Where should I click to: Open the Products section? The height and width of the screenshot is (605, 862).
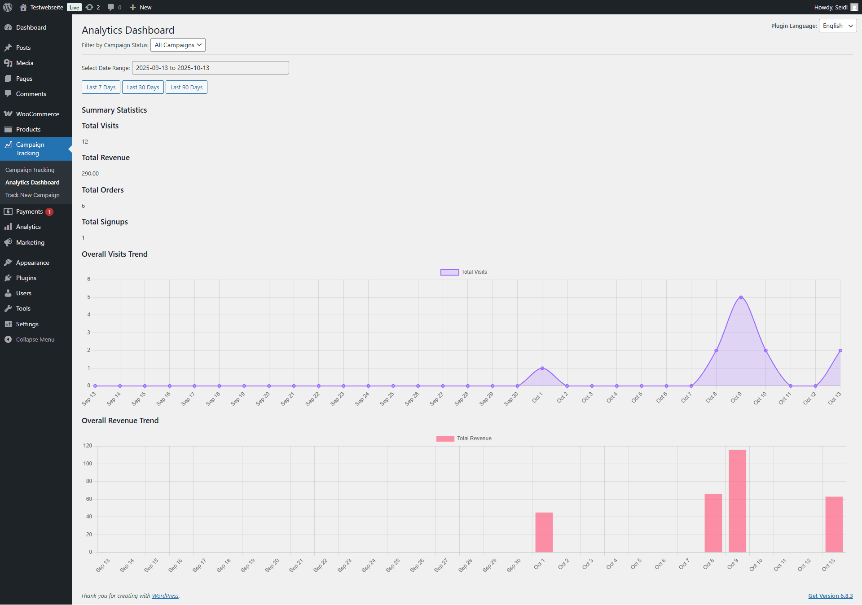[x=28, y=129]
